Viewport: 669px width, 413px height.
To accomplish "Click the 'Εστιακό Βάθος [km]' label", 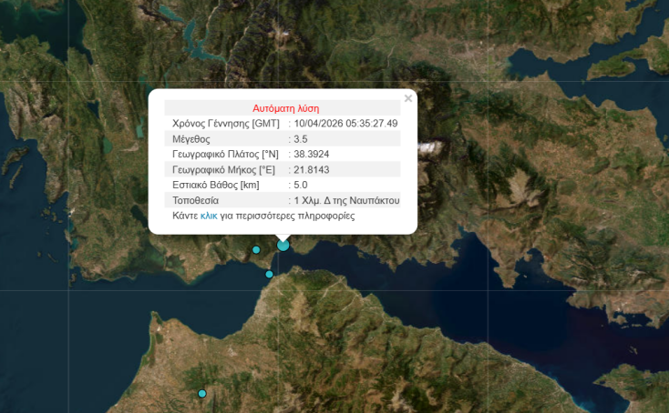I will pyautogui.click(x=215, y=185).
